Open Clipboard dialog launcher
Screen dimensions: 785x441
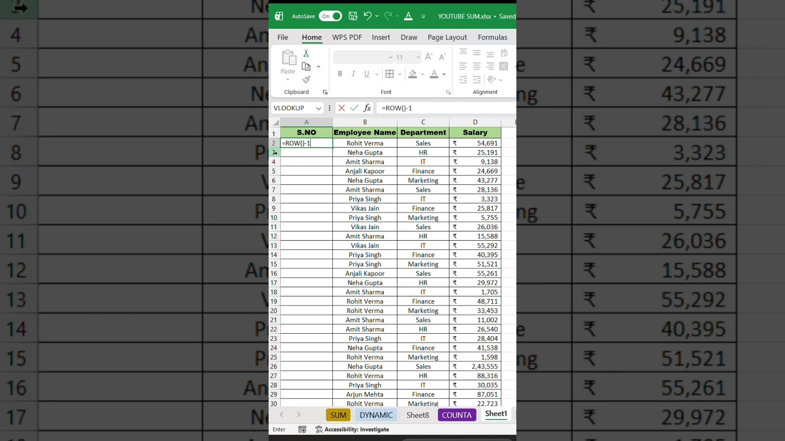point(325,92)
